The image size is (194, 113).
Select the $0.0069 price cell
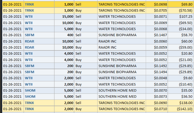[x=160, y=23]
